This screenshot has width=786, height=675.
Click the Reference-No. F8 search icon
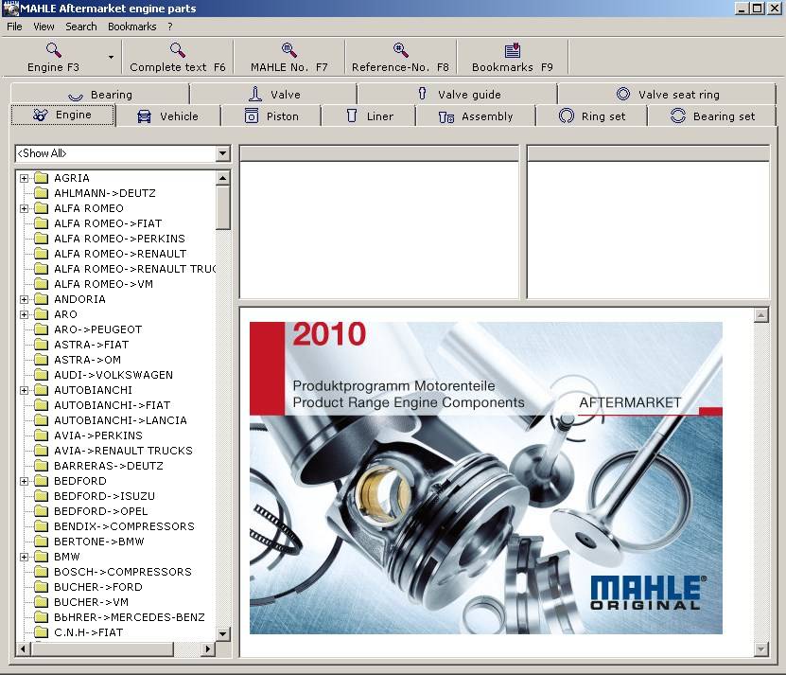click(400, 49)
